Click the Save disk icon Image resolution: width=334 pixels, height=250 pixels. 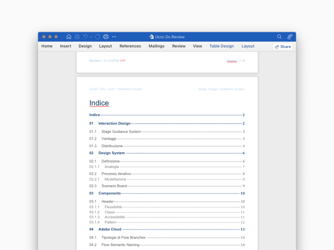point(77,37)
